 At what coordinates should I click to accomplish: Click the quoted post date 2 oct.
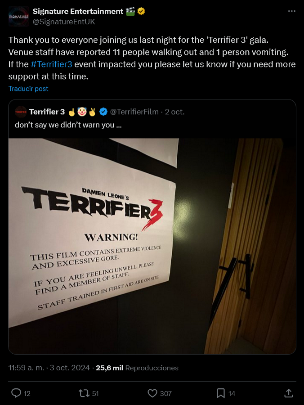click(x=174, y=112)
